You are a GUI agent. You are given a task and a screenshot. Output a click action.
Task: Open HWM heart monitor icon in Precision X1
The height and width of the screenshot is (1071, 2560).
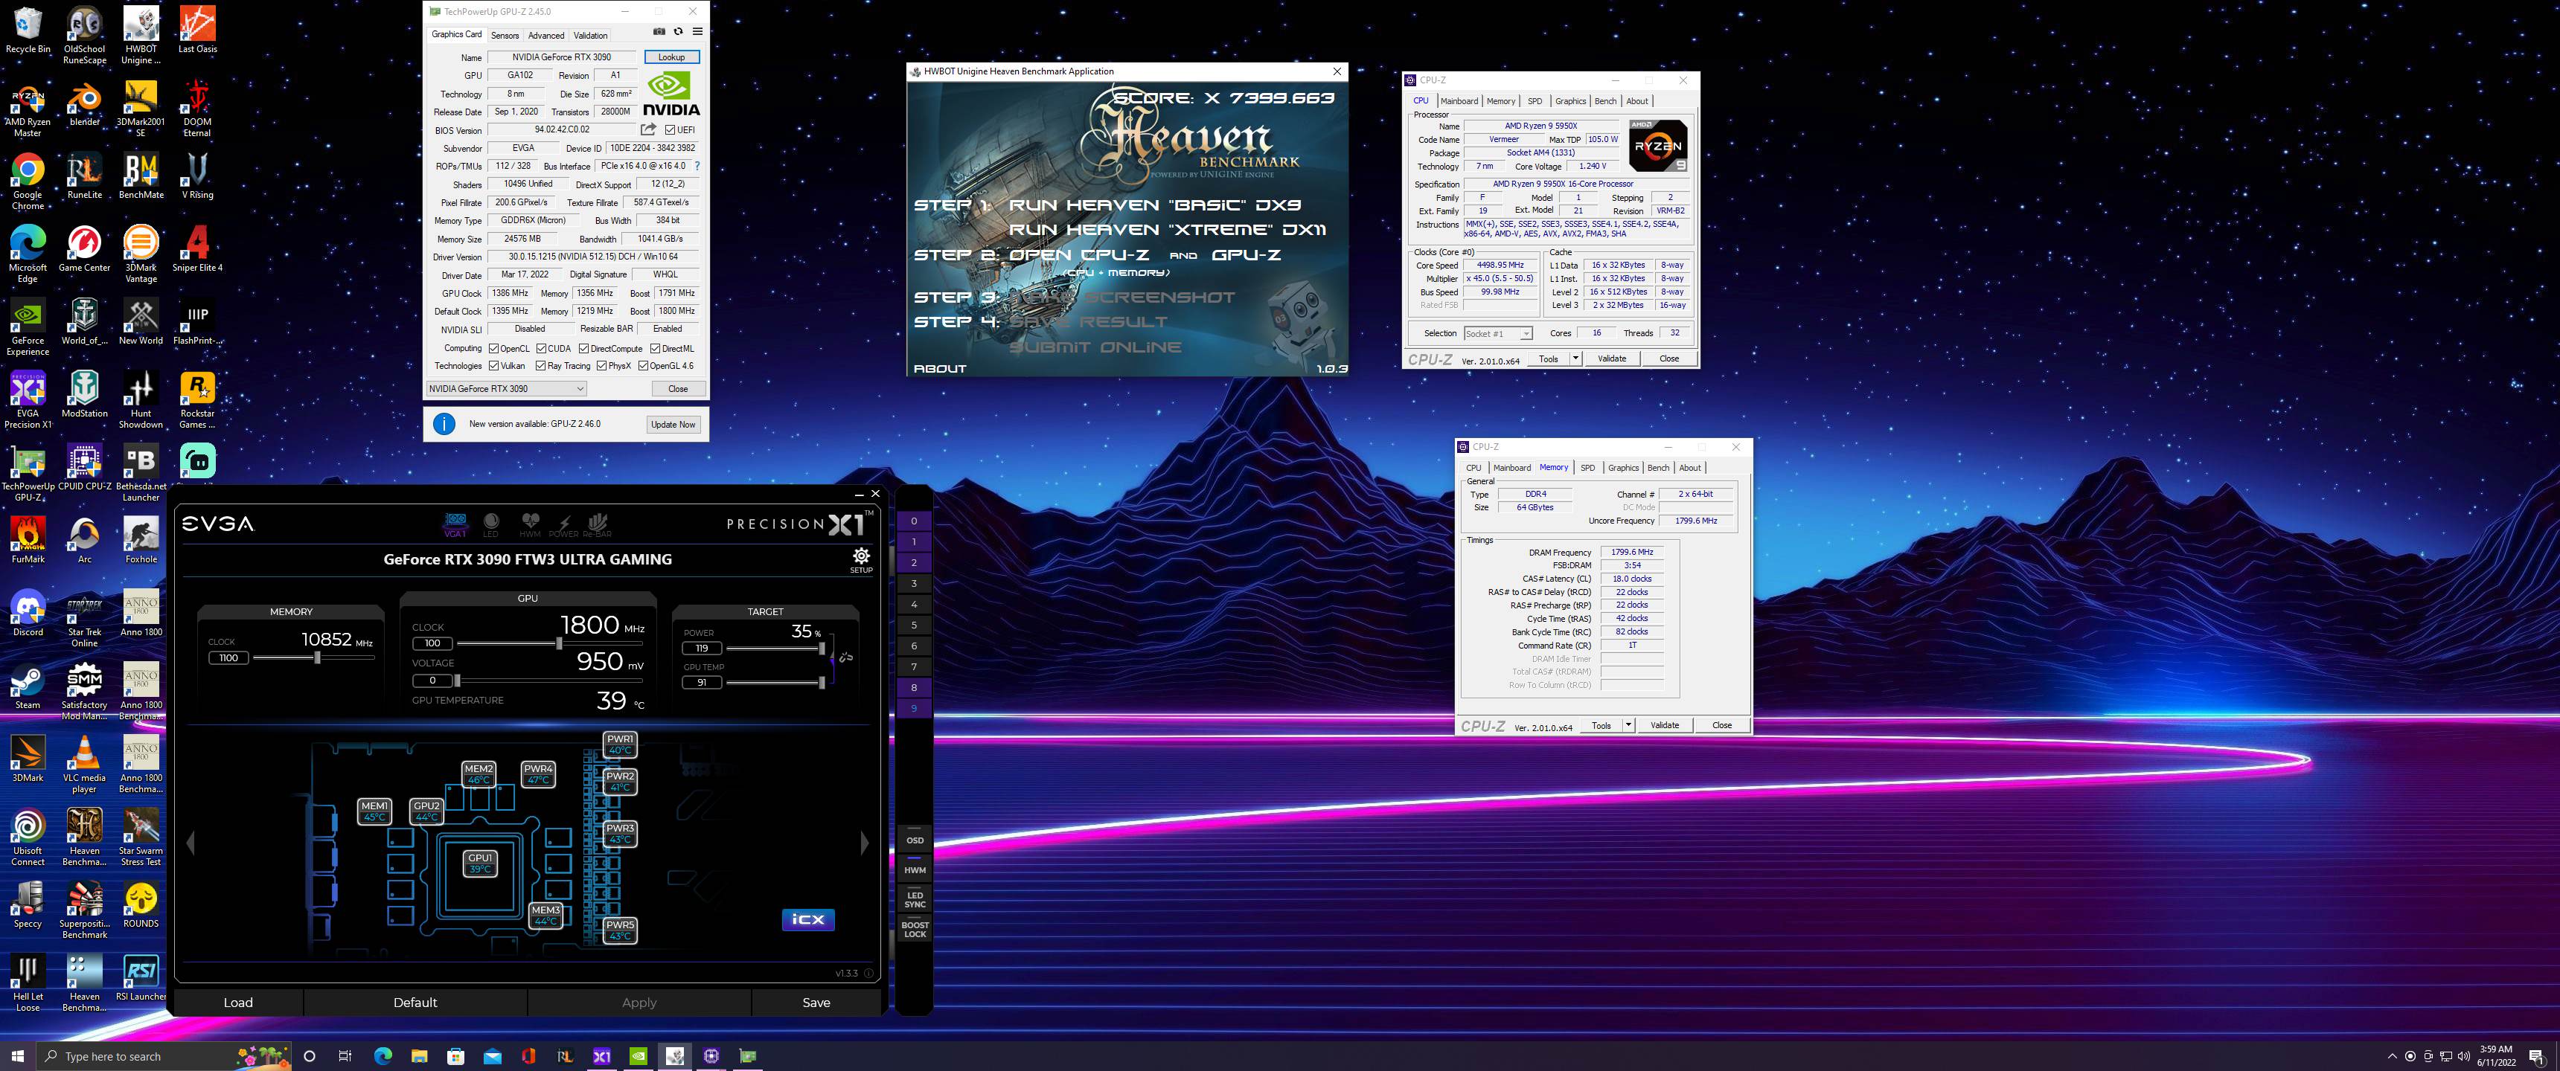(x=530, y=524)
